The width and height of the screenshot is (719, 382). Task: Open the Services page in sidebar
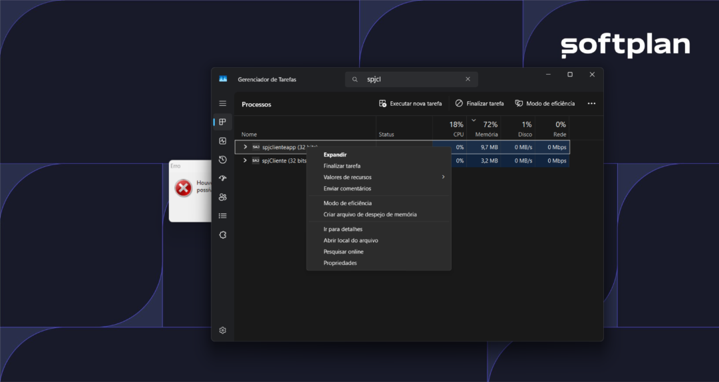pyautogui.click(x=223, y=234)
